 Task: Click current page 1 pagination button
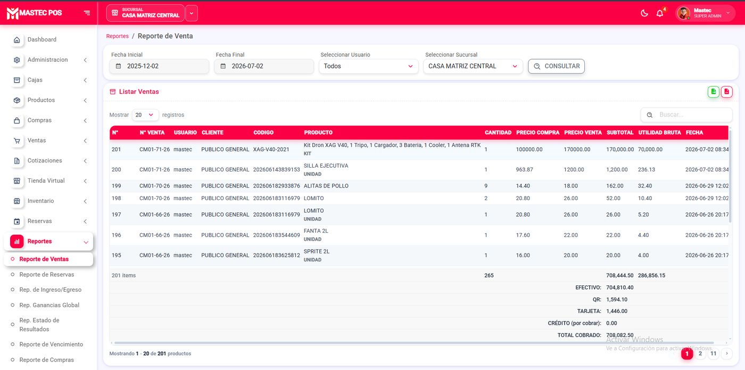click(x=687, y=354)
